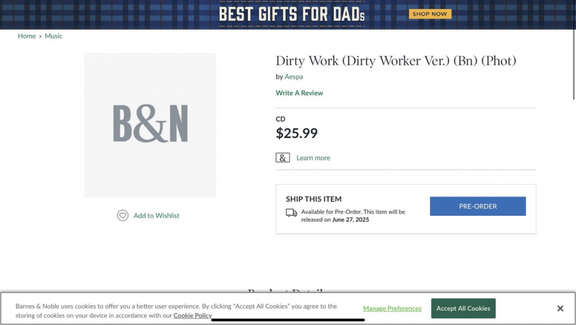Select the CD format label
The image size is (576, 325).
click(281, 119)
